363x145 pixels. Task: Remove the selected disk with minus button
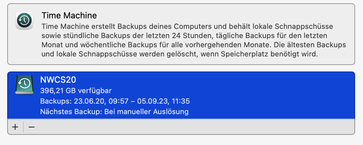tap(32, 127)
